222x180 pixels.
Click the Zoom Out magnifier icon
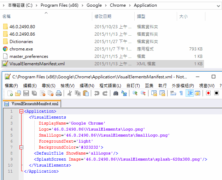click(143, 93)
